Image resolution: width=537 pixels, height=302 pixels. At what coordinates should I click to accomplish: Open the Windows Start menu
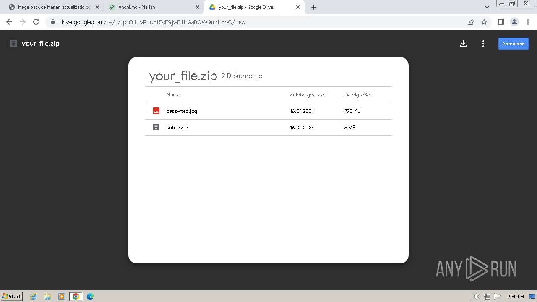click(x=12, y=296)
